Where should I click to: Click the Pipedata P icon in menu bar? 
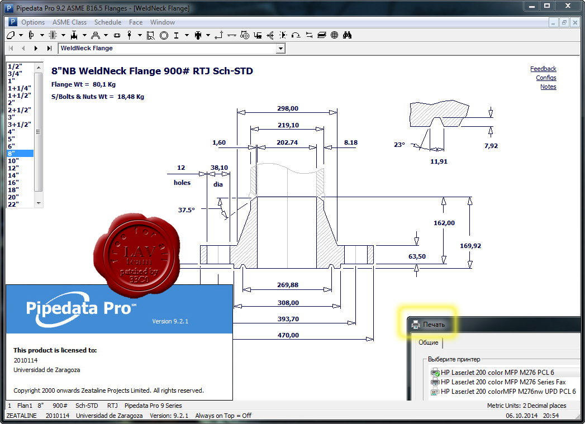[x=13, y=22]
